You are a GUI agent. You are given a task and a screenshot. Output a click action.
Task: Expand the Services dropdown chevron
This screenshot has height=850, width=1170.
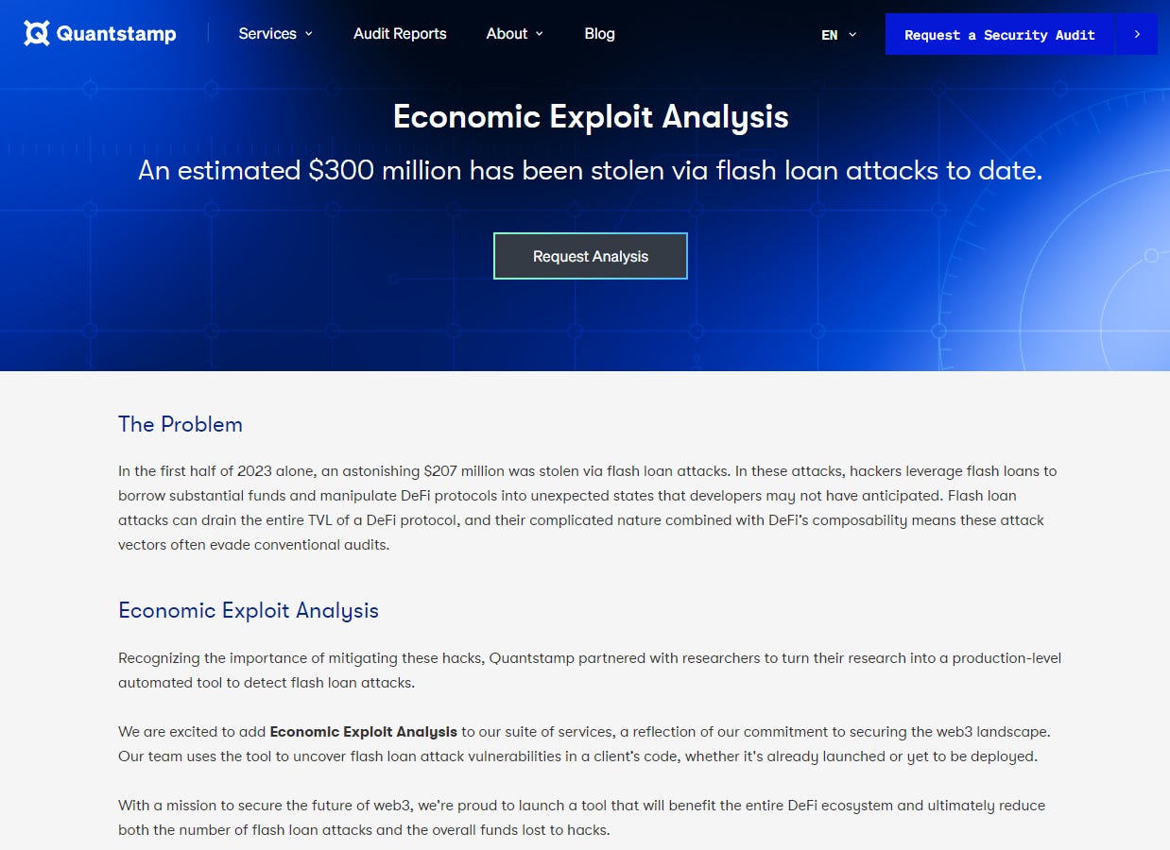[308, 34]
